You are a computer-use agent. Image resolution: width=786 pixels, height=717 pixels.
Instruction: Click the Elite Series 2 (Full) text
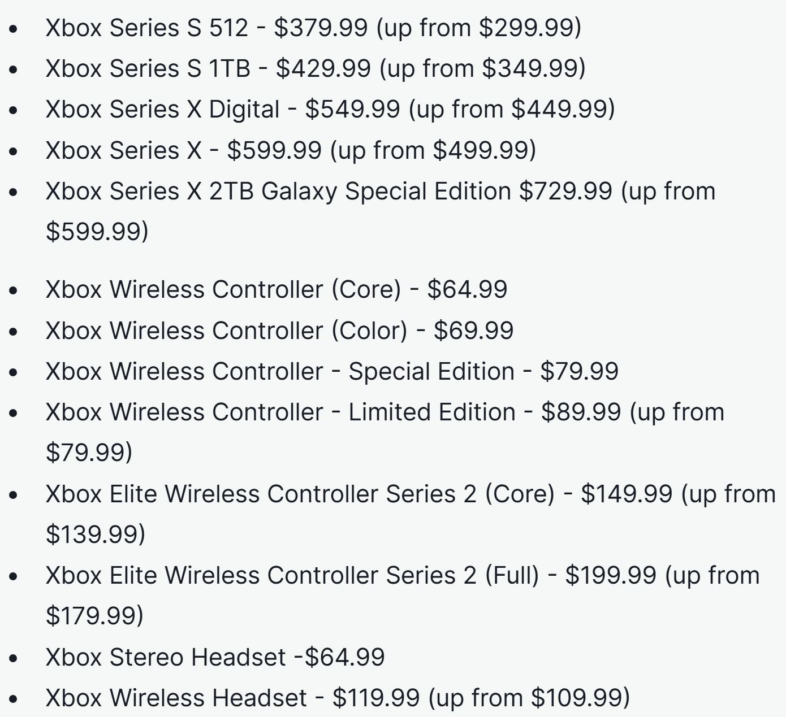coord(292,575)
